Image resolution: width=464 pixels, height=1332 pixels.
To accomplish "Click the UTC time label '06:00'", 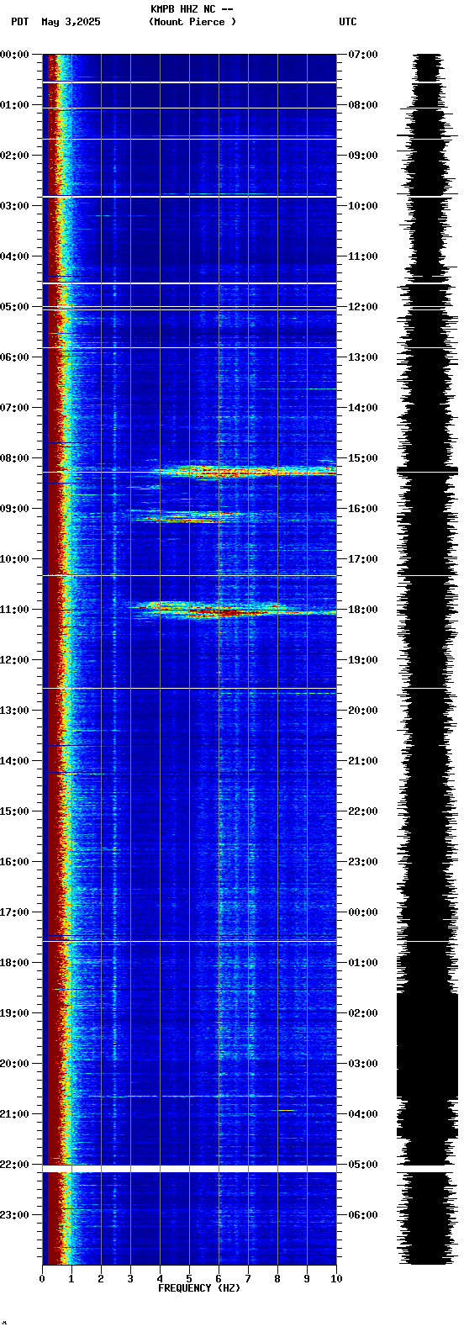I will coord(363,1215).
